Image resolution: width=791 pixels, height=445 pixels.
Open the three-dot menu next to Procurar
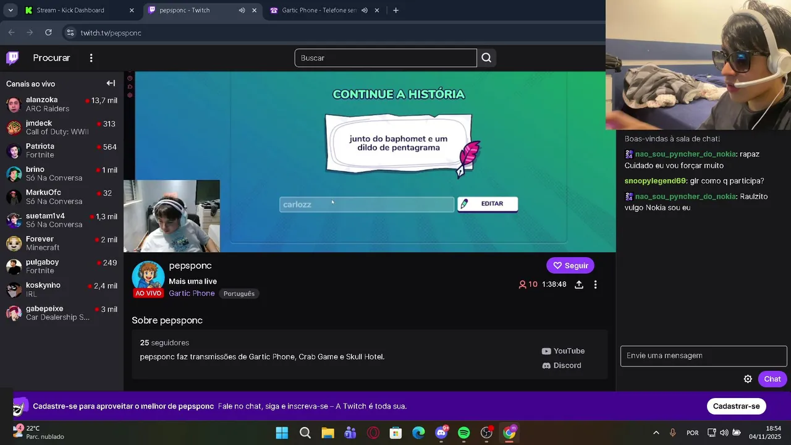pos(91,58)
